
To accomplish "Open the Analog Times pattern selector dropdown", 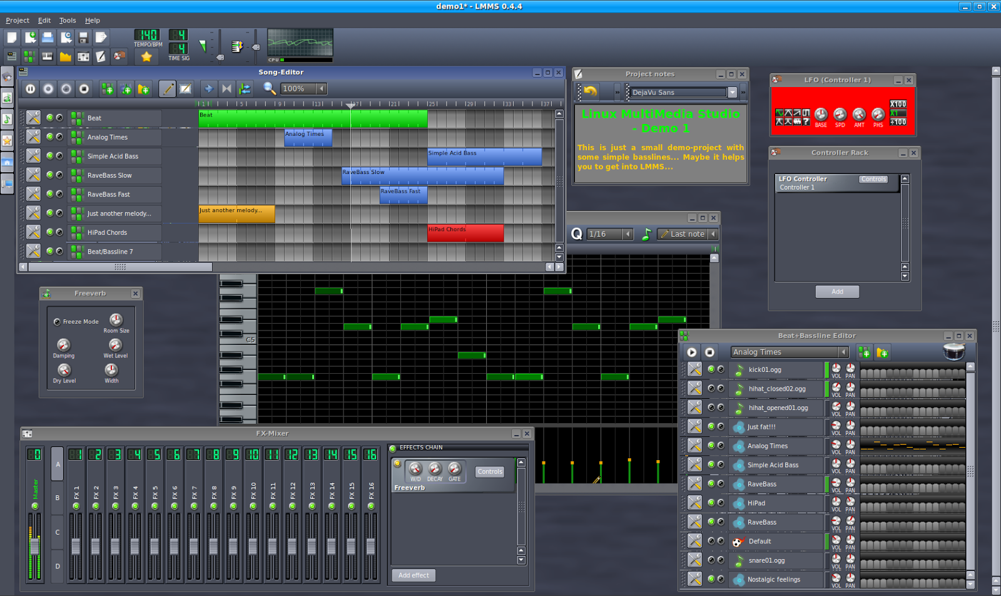I will click(x=844, y=352).
